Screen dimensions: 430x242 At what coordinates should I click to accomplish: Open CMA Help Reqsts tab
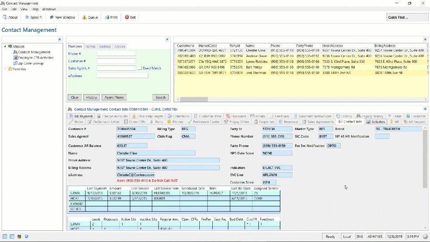[147, 116]
